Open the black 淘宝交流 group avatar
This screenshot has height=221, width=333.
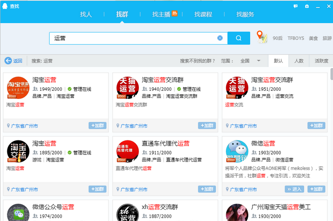(x=18, y=151)
